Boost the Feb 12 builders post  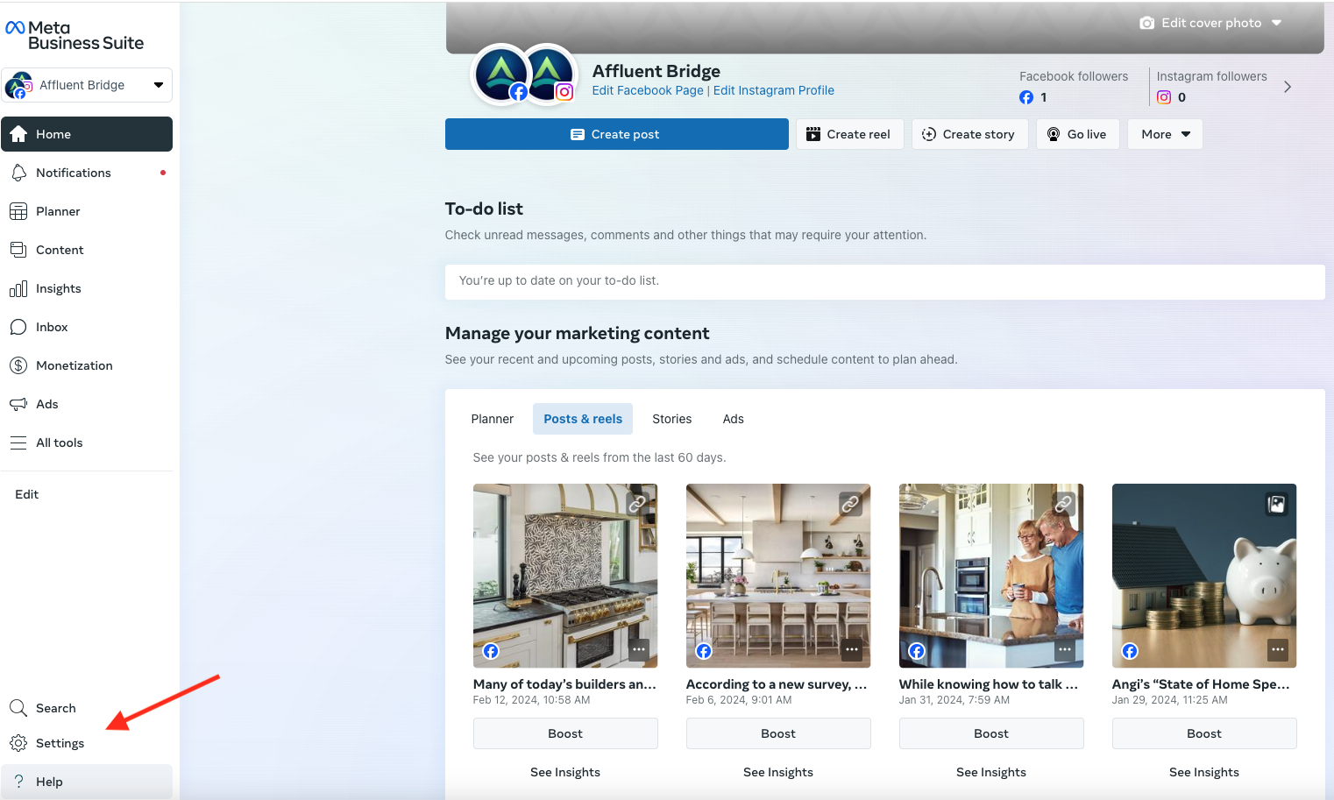(x=565, y=733)
